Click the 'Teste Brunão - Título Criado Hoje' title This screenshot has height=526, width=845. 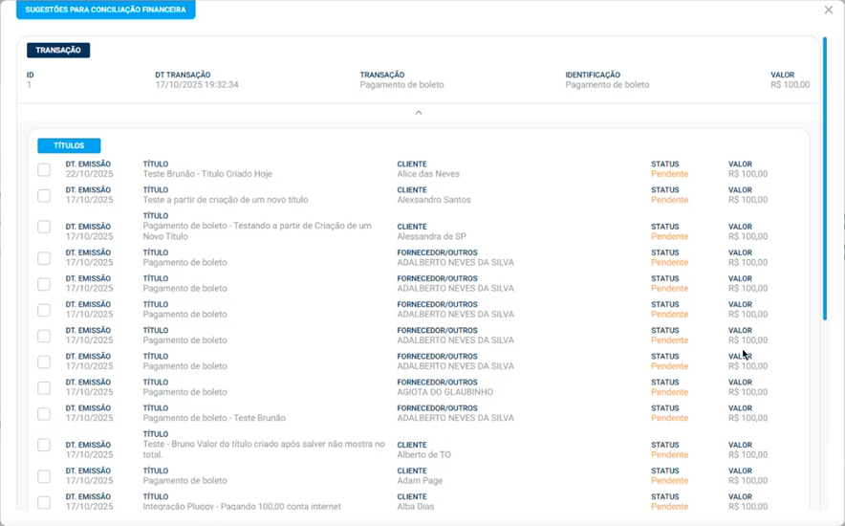click(x=207, y=175)
